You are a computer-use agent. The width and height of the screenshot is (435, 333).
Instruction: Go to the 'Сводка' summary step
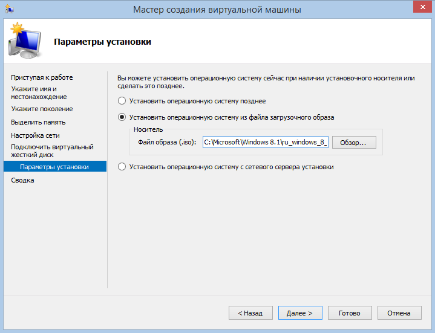tap(23, 180)
